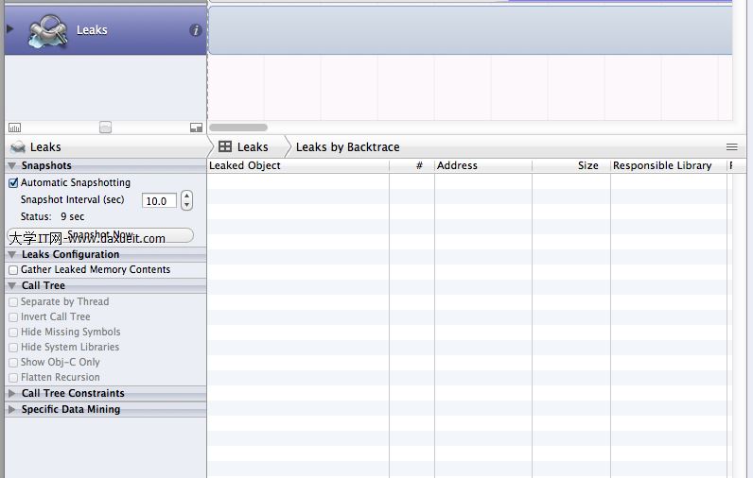
Task: Sort by Address column header
Action: (x=483, y=166)
